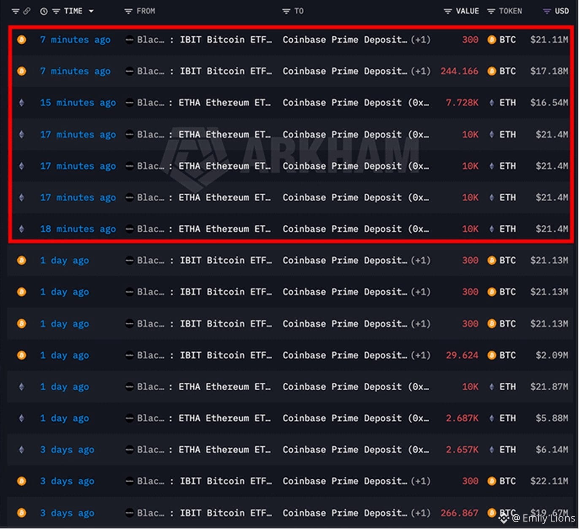579x529 pixels.
Task: Click the BTC token icon in the $21.11M row
Action: pos(492,40)
